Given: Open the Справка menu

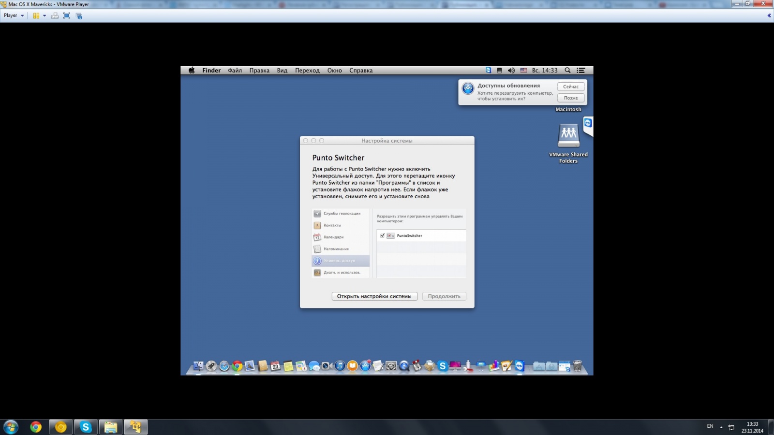Looking at the screenshot, I should 361,70.
